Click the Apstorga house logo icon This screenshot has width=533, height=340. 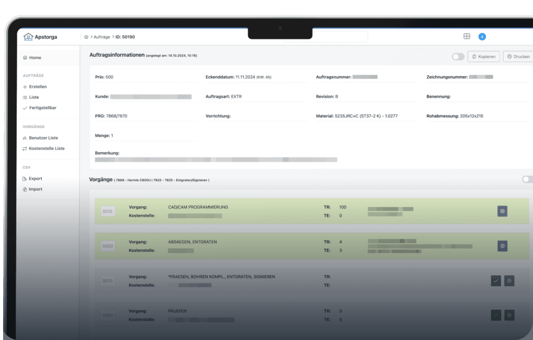(28, 37)
